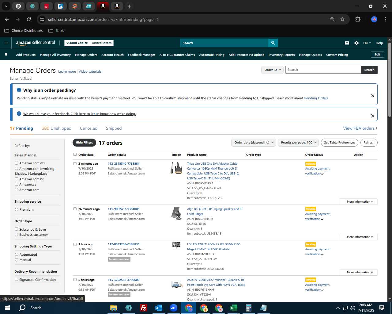This screenshot has height=314, width=392.
Task: Open the messages envelope icon
Action: pyautogui.click(x=347, y=43)
